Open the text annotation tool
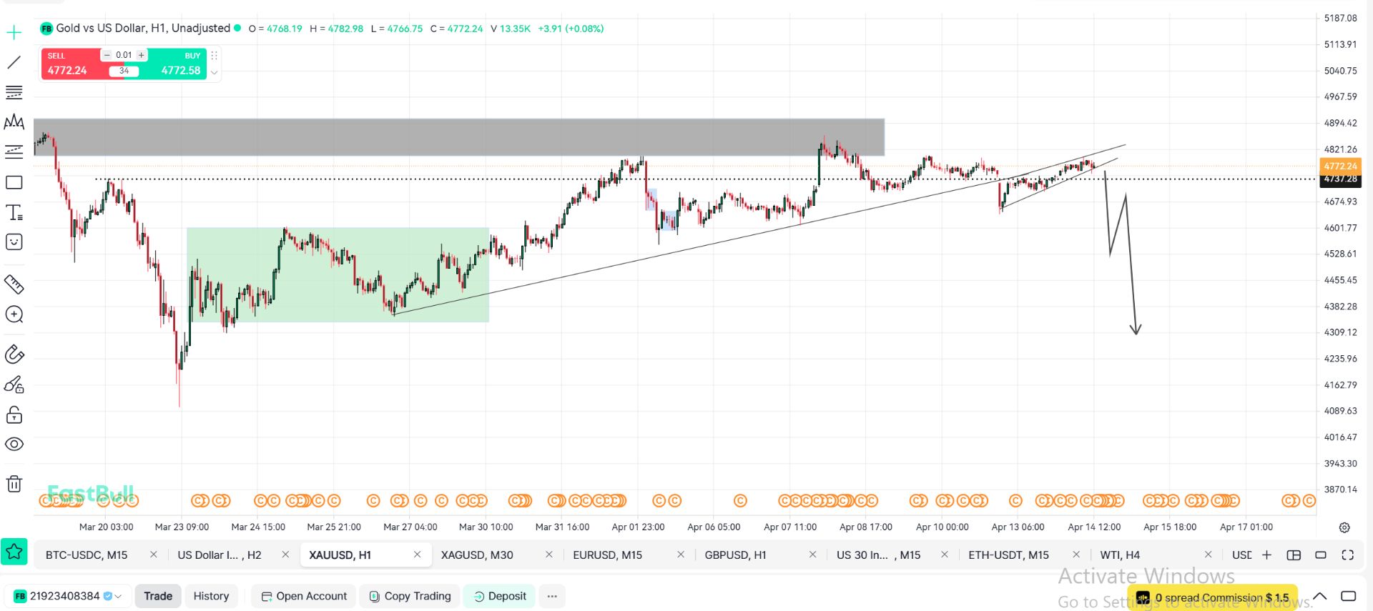 pyautogui.click(x=14, y=212)
